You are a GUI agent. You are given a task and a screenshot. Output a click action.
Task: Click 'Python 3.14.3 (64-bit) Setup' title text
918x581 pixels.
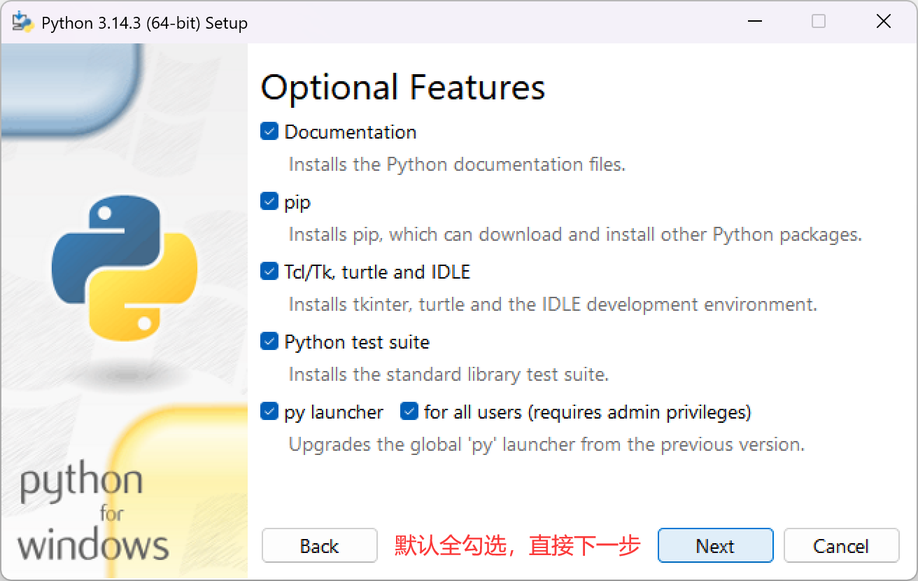coord(145,23)
